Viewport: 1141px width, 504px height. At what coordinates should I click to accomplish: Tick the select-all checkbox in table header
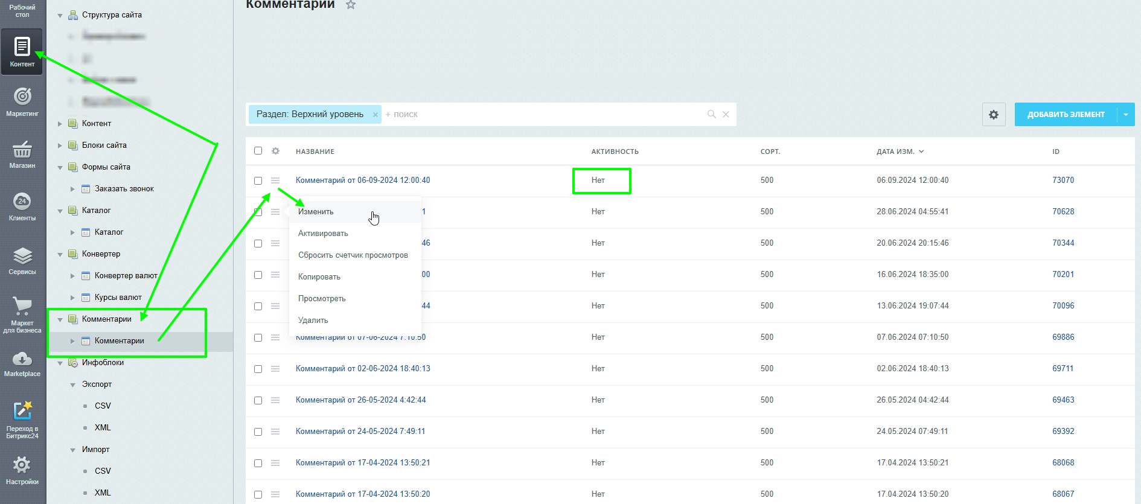point(258,151)
